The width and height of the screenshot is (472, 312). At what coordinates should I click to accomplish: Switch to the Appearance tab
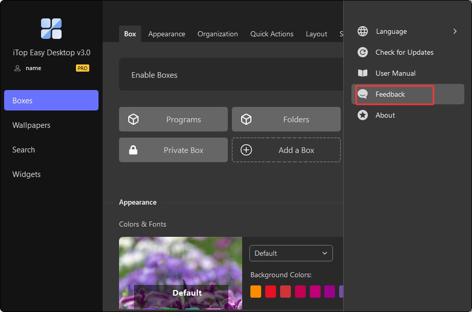tap(167, 34)
